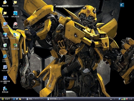
Task: Select the broadband connection shortcut
Action: click(5, 90)
